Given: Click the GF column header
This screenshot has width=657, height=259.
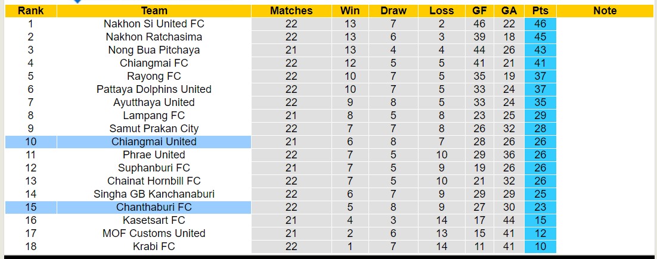Looking at the screenshot, I should click(479, 11).
